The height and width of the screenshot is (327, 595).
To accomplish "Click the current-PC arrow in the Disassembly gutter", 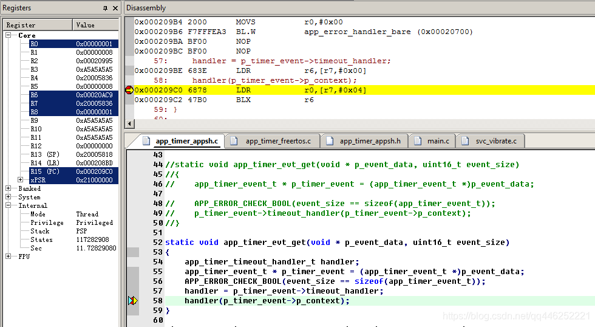I will pyautogui.click(x=129, y=90).
